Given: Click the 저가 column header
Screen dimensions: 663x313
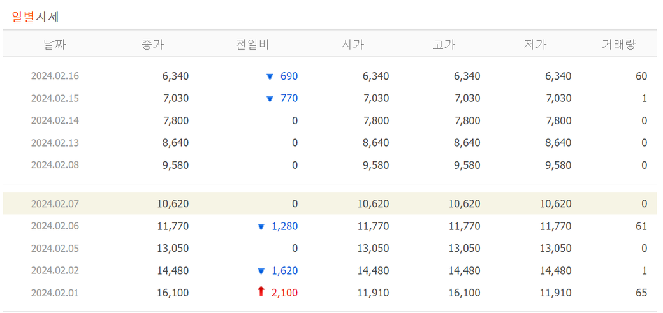Looking at the screenshot, I should pyautogui.click(x=535, y=45).
